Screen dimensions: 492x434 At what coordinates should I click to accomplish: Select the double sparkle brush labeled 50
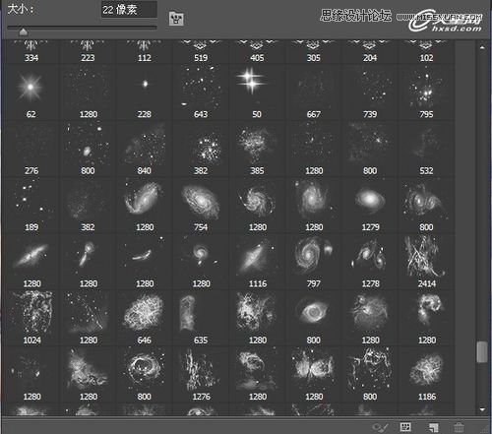[257, 93]
